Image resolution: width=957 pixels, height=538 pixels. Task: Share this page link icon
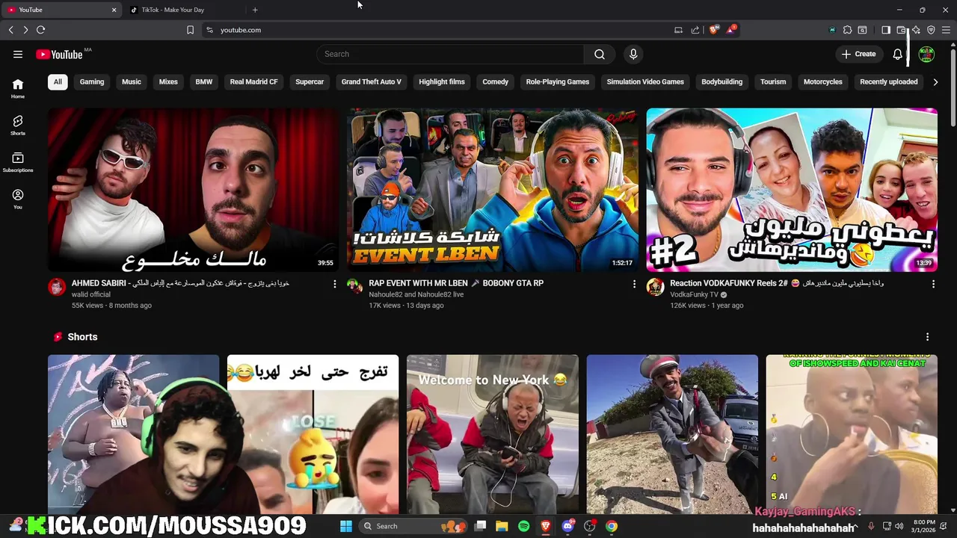coord(695,30)
